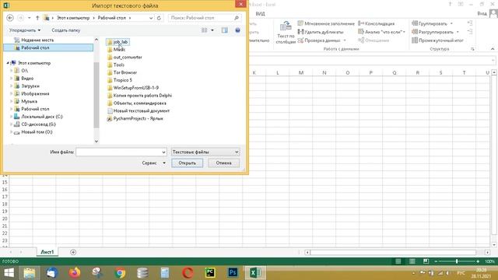Open PyCharm from the taskbar
498x280 pixels.
(x=210, y=273)
